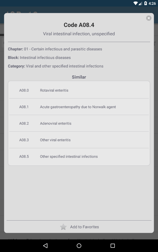Screen dimensions: 158x252
Task: Click the Add to Favorites label
Action: click(84, 227)
